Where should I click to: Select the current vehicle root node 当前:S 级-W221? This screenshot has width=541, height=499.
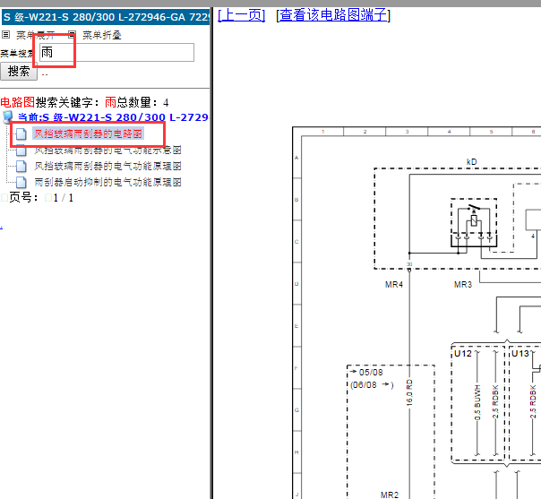click(x=113, y=117)
